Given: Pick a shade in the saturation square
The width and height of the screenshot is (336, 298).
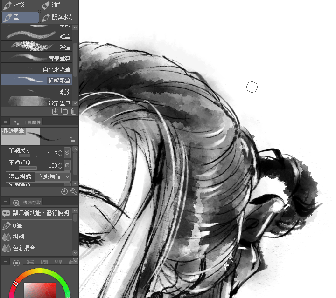Looking at the screenshot, I should click(40, 290).
